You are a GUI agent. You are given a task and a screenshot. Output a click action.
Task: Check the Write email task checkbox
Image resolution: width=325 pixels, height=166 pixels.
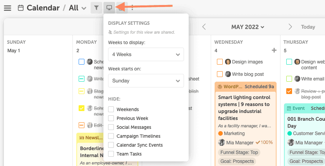(289, 79)
